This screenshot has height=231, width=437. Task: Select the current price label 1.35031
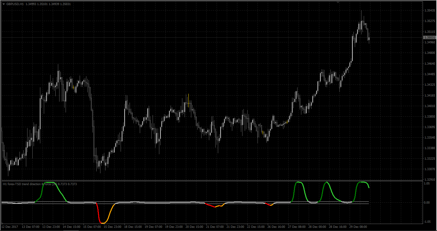click(x=430, y=37)
